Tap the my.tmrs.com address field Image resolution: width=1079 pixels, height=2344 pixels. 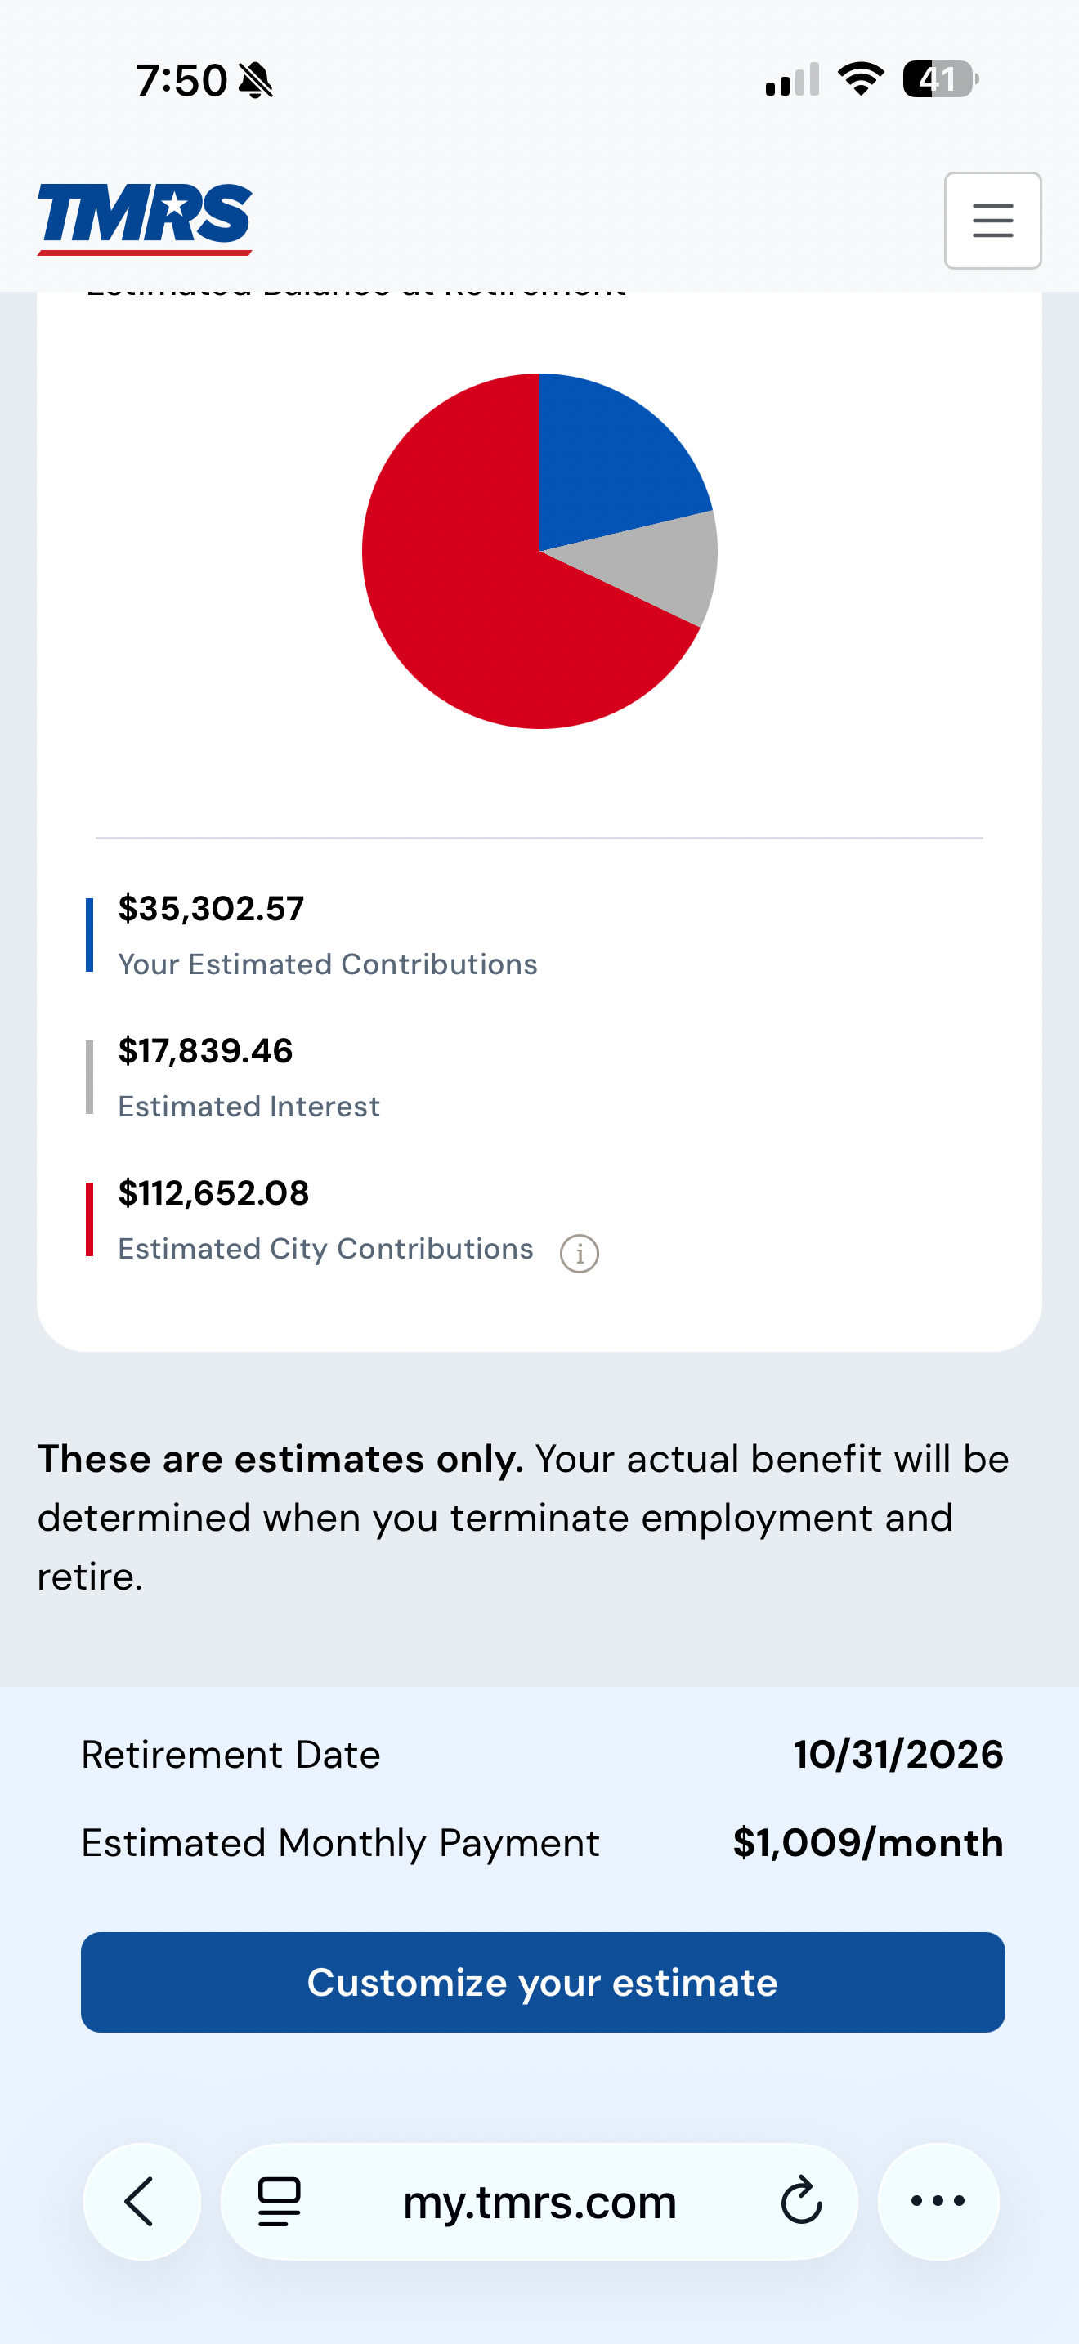click(539, 2201)
